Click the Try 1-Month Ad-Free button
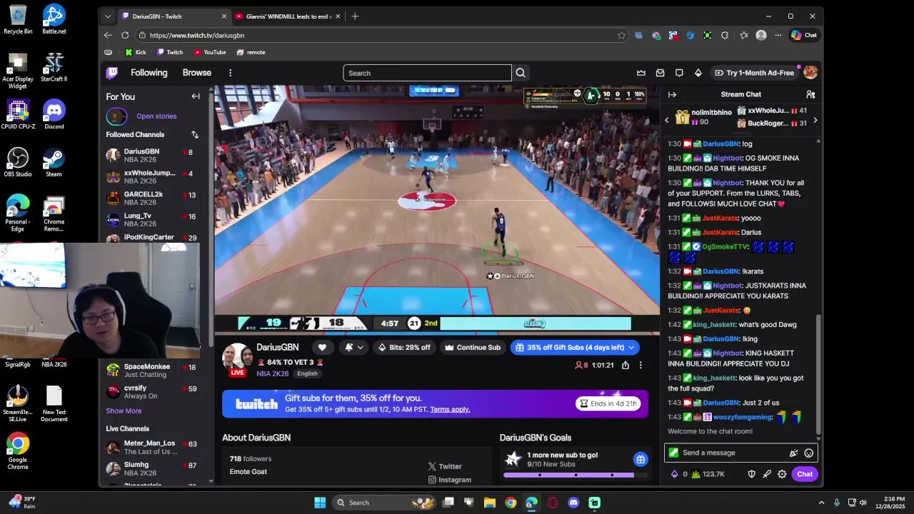914x514 pixels. point(754,73)
